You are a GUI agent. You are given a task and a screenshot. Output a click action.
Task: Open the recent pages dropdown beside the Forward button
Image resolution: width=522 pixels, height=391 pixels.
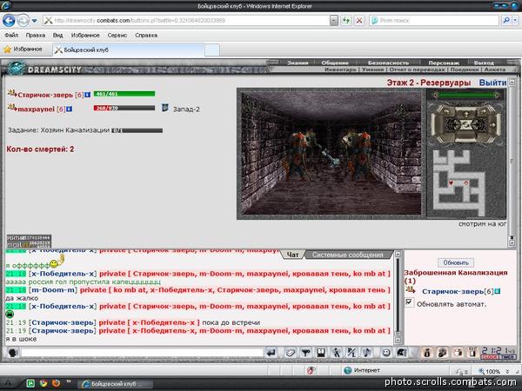pyautogui.click(x=34, y=21)
